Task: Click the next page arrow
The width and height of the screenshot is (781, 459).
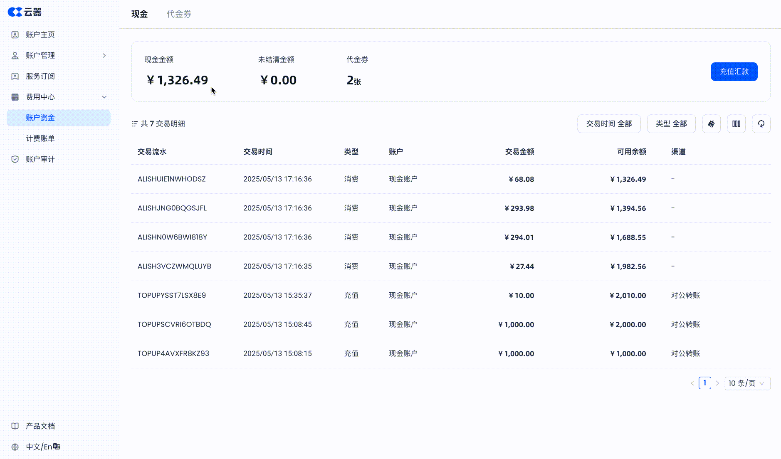Action: (x=717, y=383)
